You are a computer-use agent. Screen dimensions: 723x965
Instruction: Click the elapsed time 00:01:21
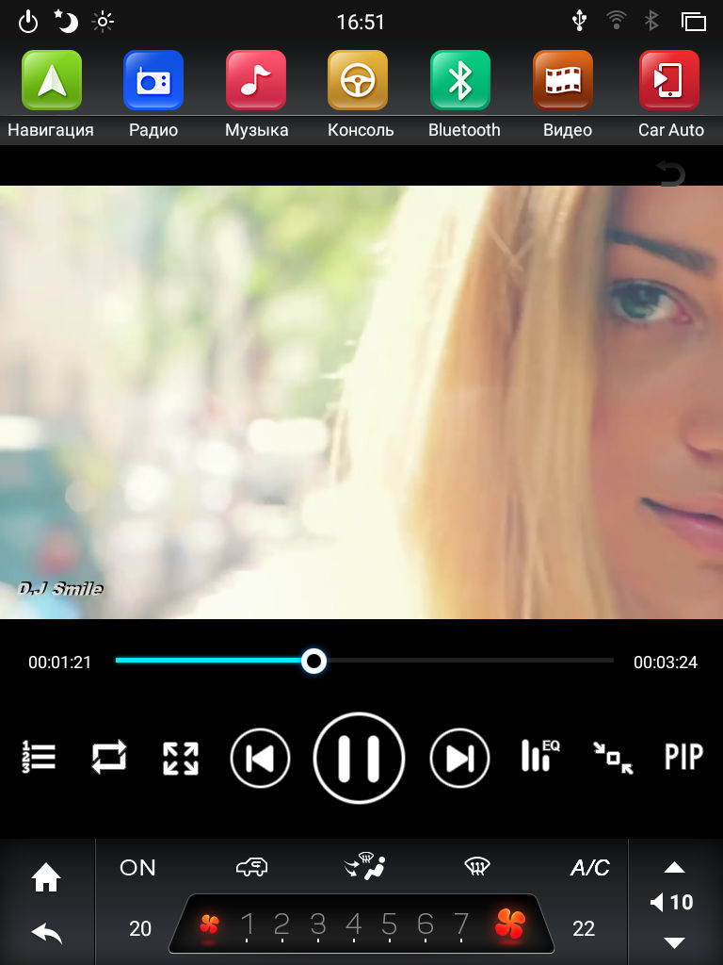point(59,662)
